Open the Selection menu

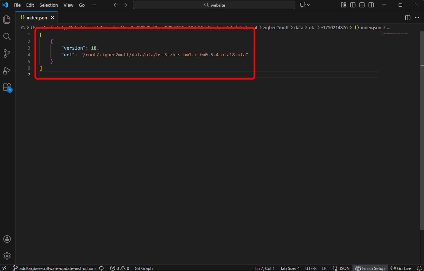click(x=48, y=5)
